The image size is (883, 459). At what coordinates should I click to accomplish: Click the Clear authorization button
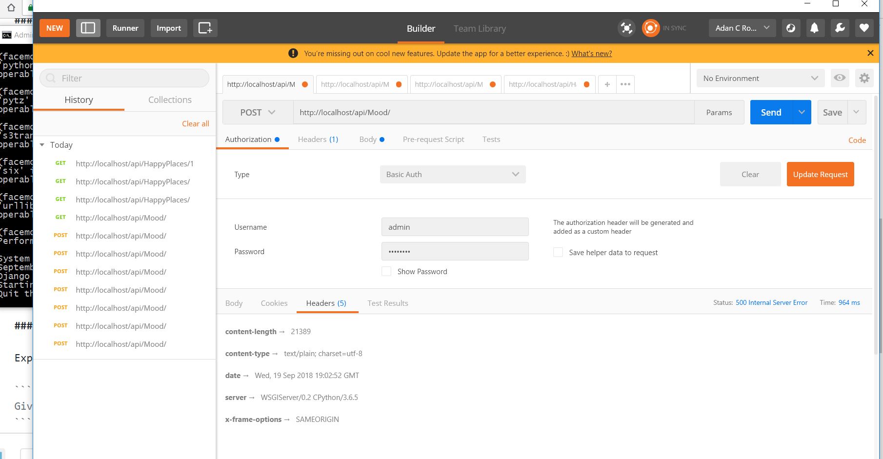pyautogui.click(x=750, y=174)
